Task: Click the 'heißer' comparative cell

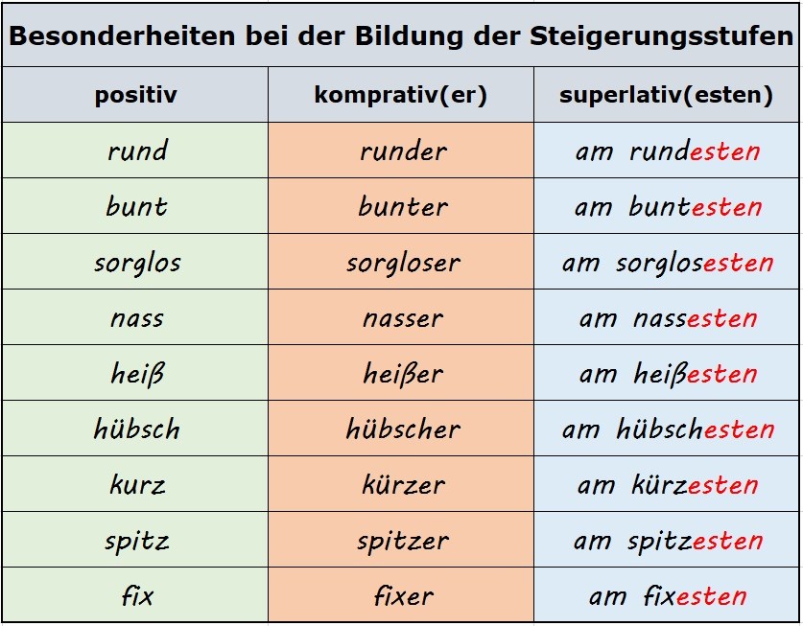Action: [402, 373]
